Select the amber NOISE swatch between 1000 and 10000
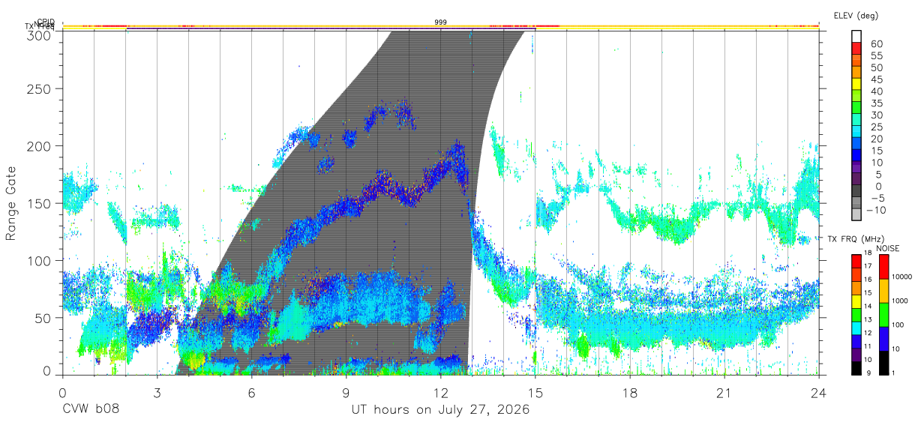 883,291
